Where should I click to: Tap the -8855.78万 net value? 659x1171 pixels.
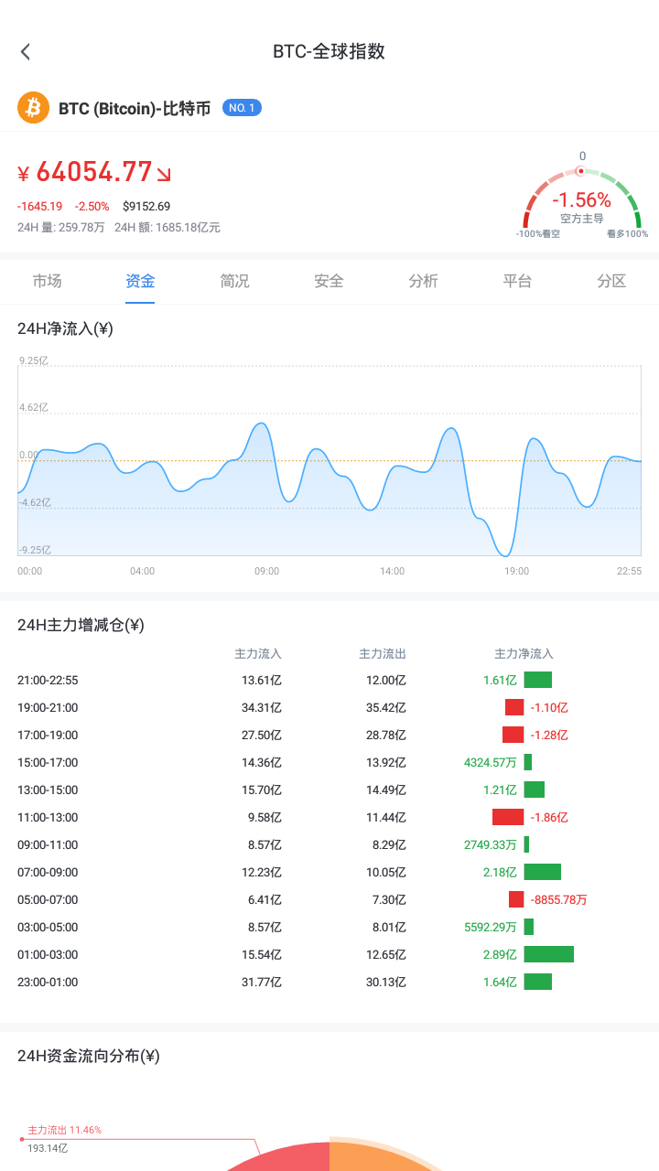tap(559, 899)
